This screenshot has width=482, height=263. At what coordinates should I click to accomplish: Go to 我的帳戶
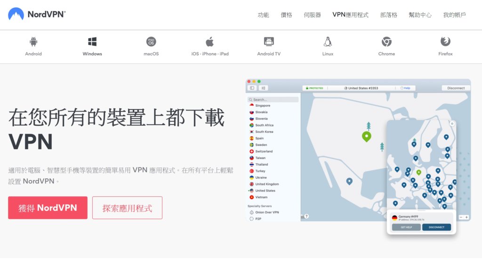pyautogui.click(x=454, y=15)
